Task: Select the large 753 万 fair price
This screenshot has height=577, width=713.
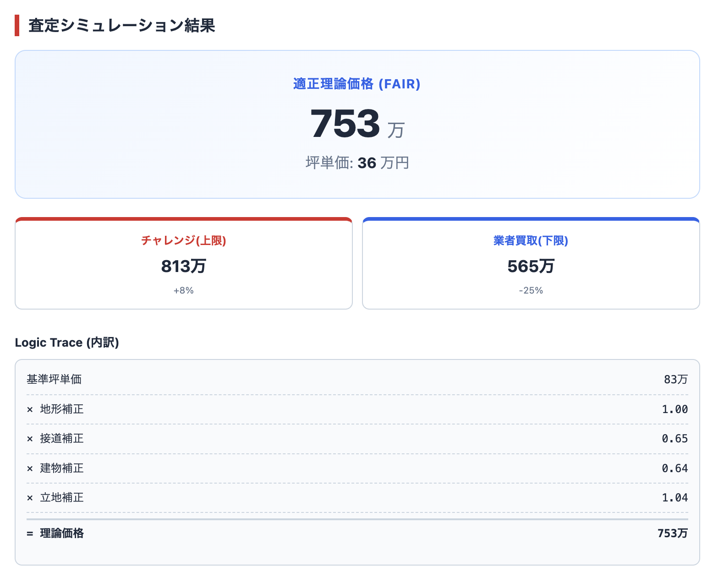Action: (x=356, y=124)
